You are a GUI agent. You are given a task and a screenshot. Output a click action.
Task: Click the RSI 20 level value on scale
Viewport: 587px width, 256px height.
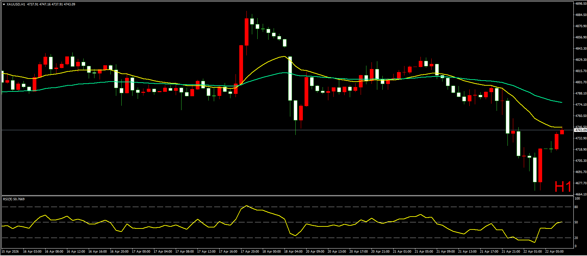tap(576, 238)
